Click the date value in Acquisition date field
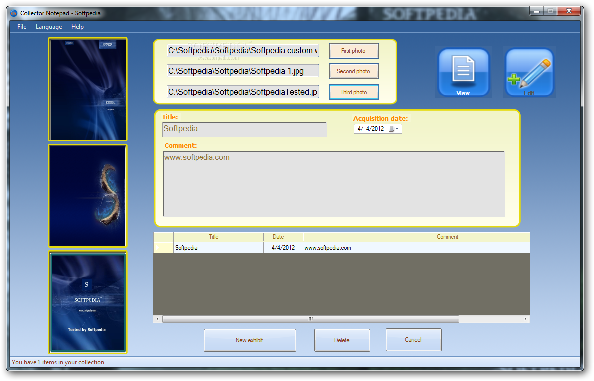The height and width of the screenshot is (381, 594). [x=371, y=129]
